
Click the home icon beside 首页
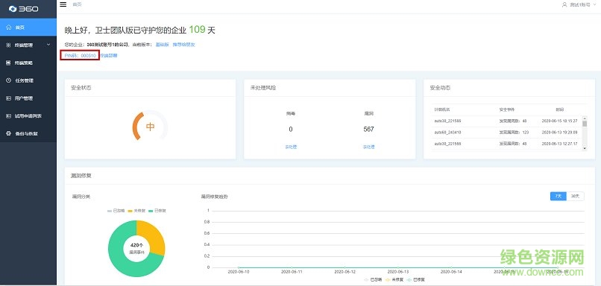click(9, 28)
